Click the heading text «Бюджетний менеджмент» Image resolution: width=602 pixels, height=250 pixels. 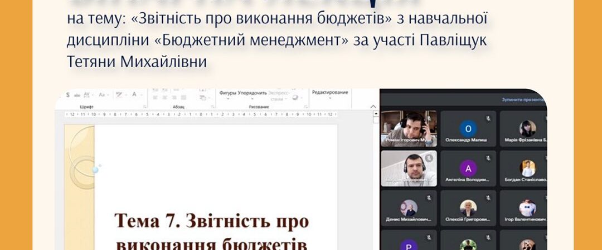[251, 40]
